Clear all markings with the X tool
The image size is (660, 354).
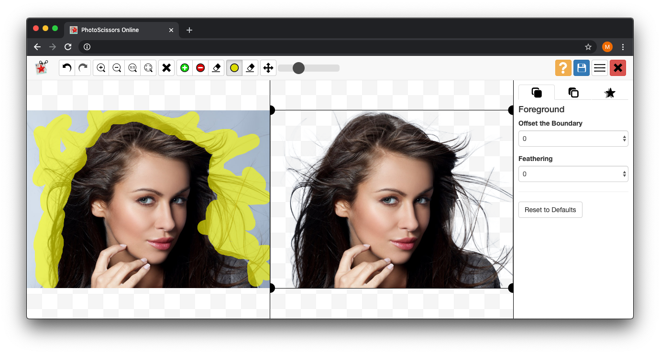click(x=166, y=68)
